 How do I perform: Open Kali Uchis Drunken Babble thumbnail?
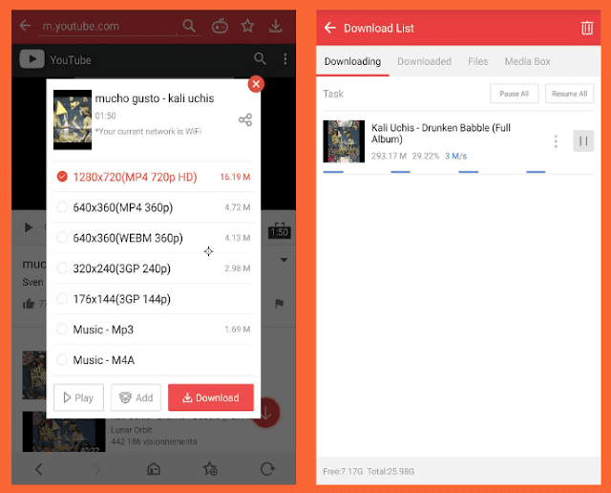coord(344,141)
